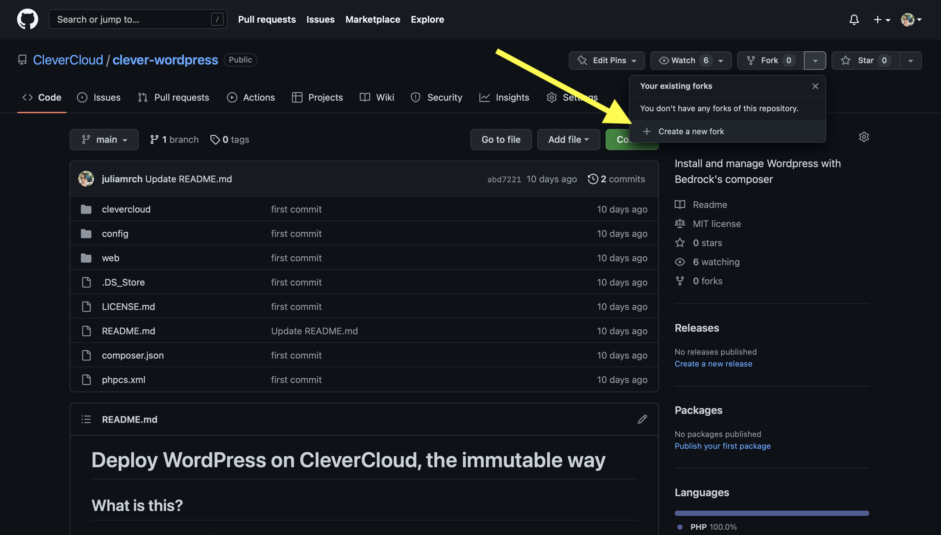Open the juliamrch author link
This screenshot has height=535, width=941.
[x=122, y=179]
